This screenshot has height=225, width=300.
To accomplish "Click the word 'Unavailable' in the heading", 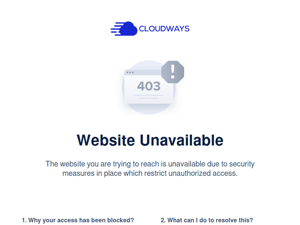I will point(182,140).
